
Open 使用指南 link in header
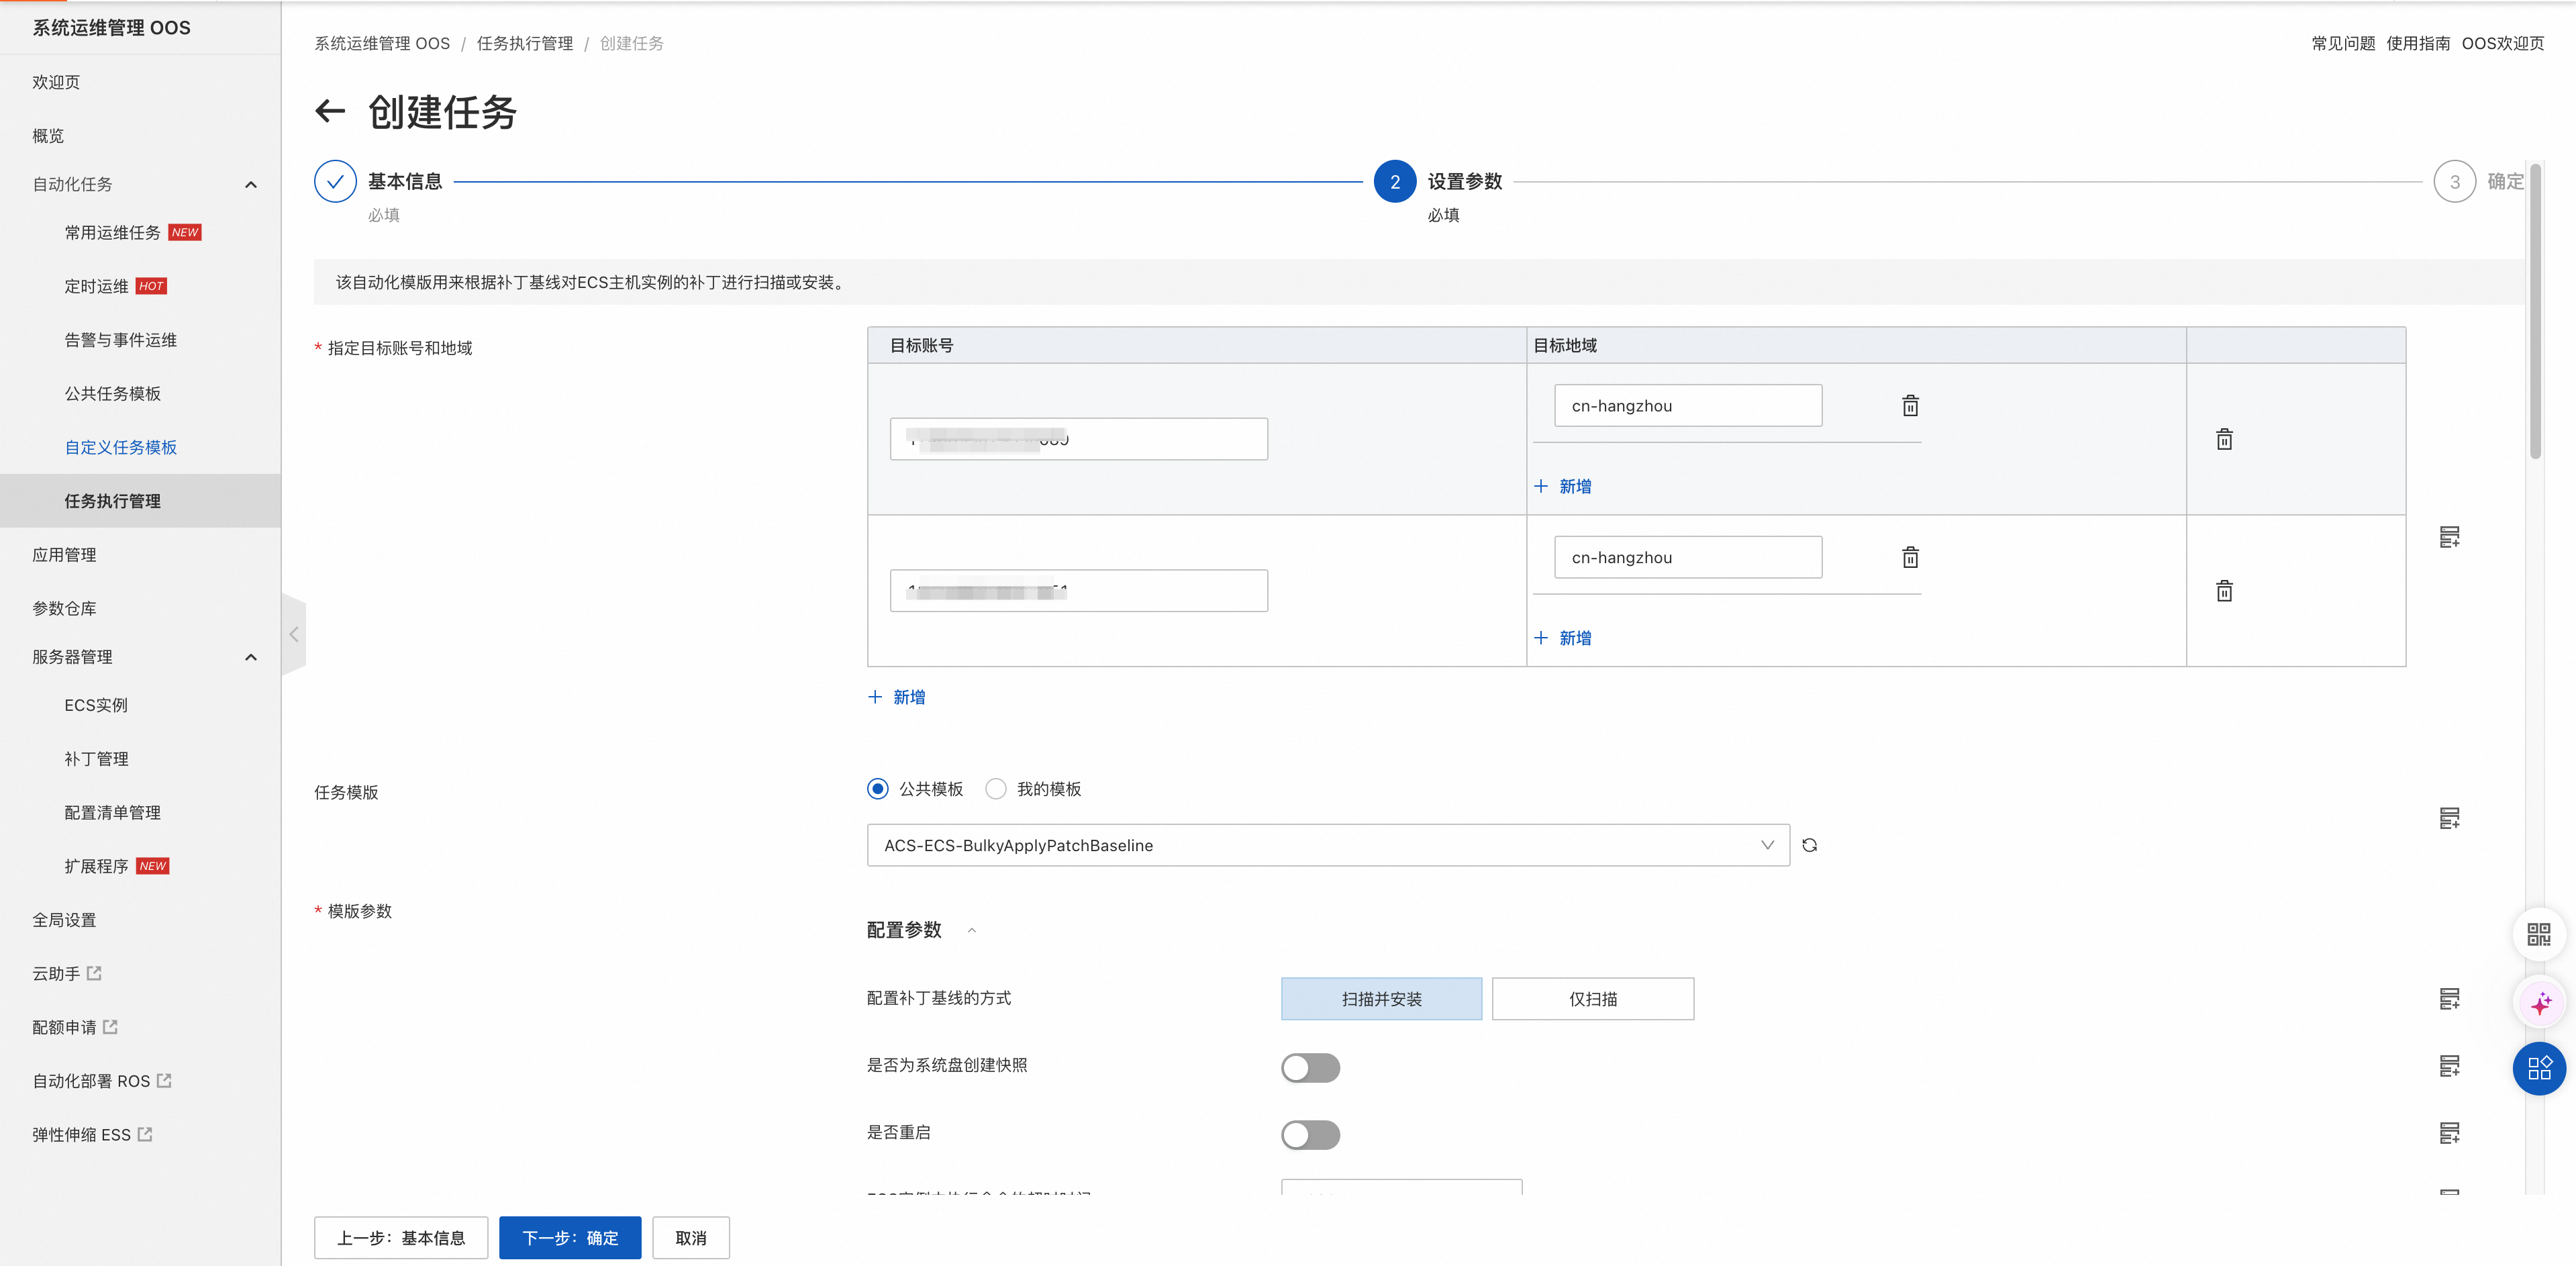tap(2418, 43)
